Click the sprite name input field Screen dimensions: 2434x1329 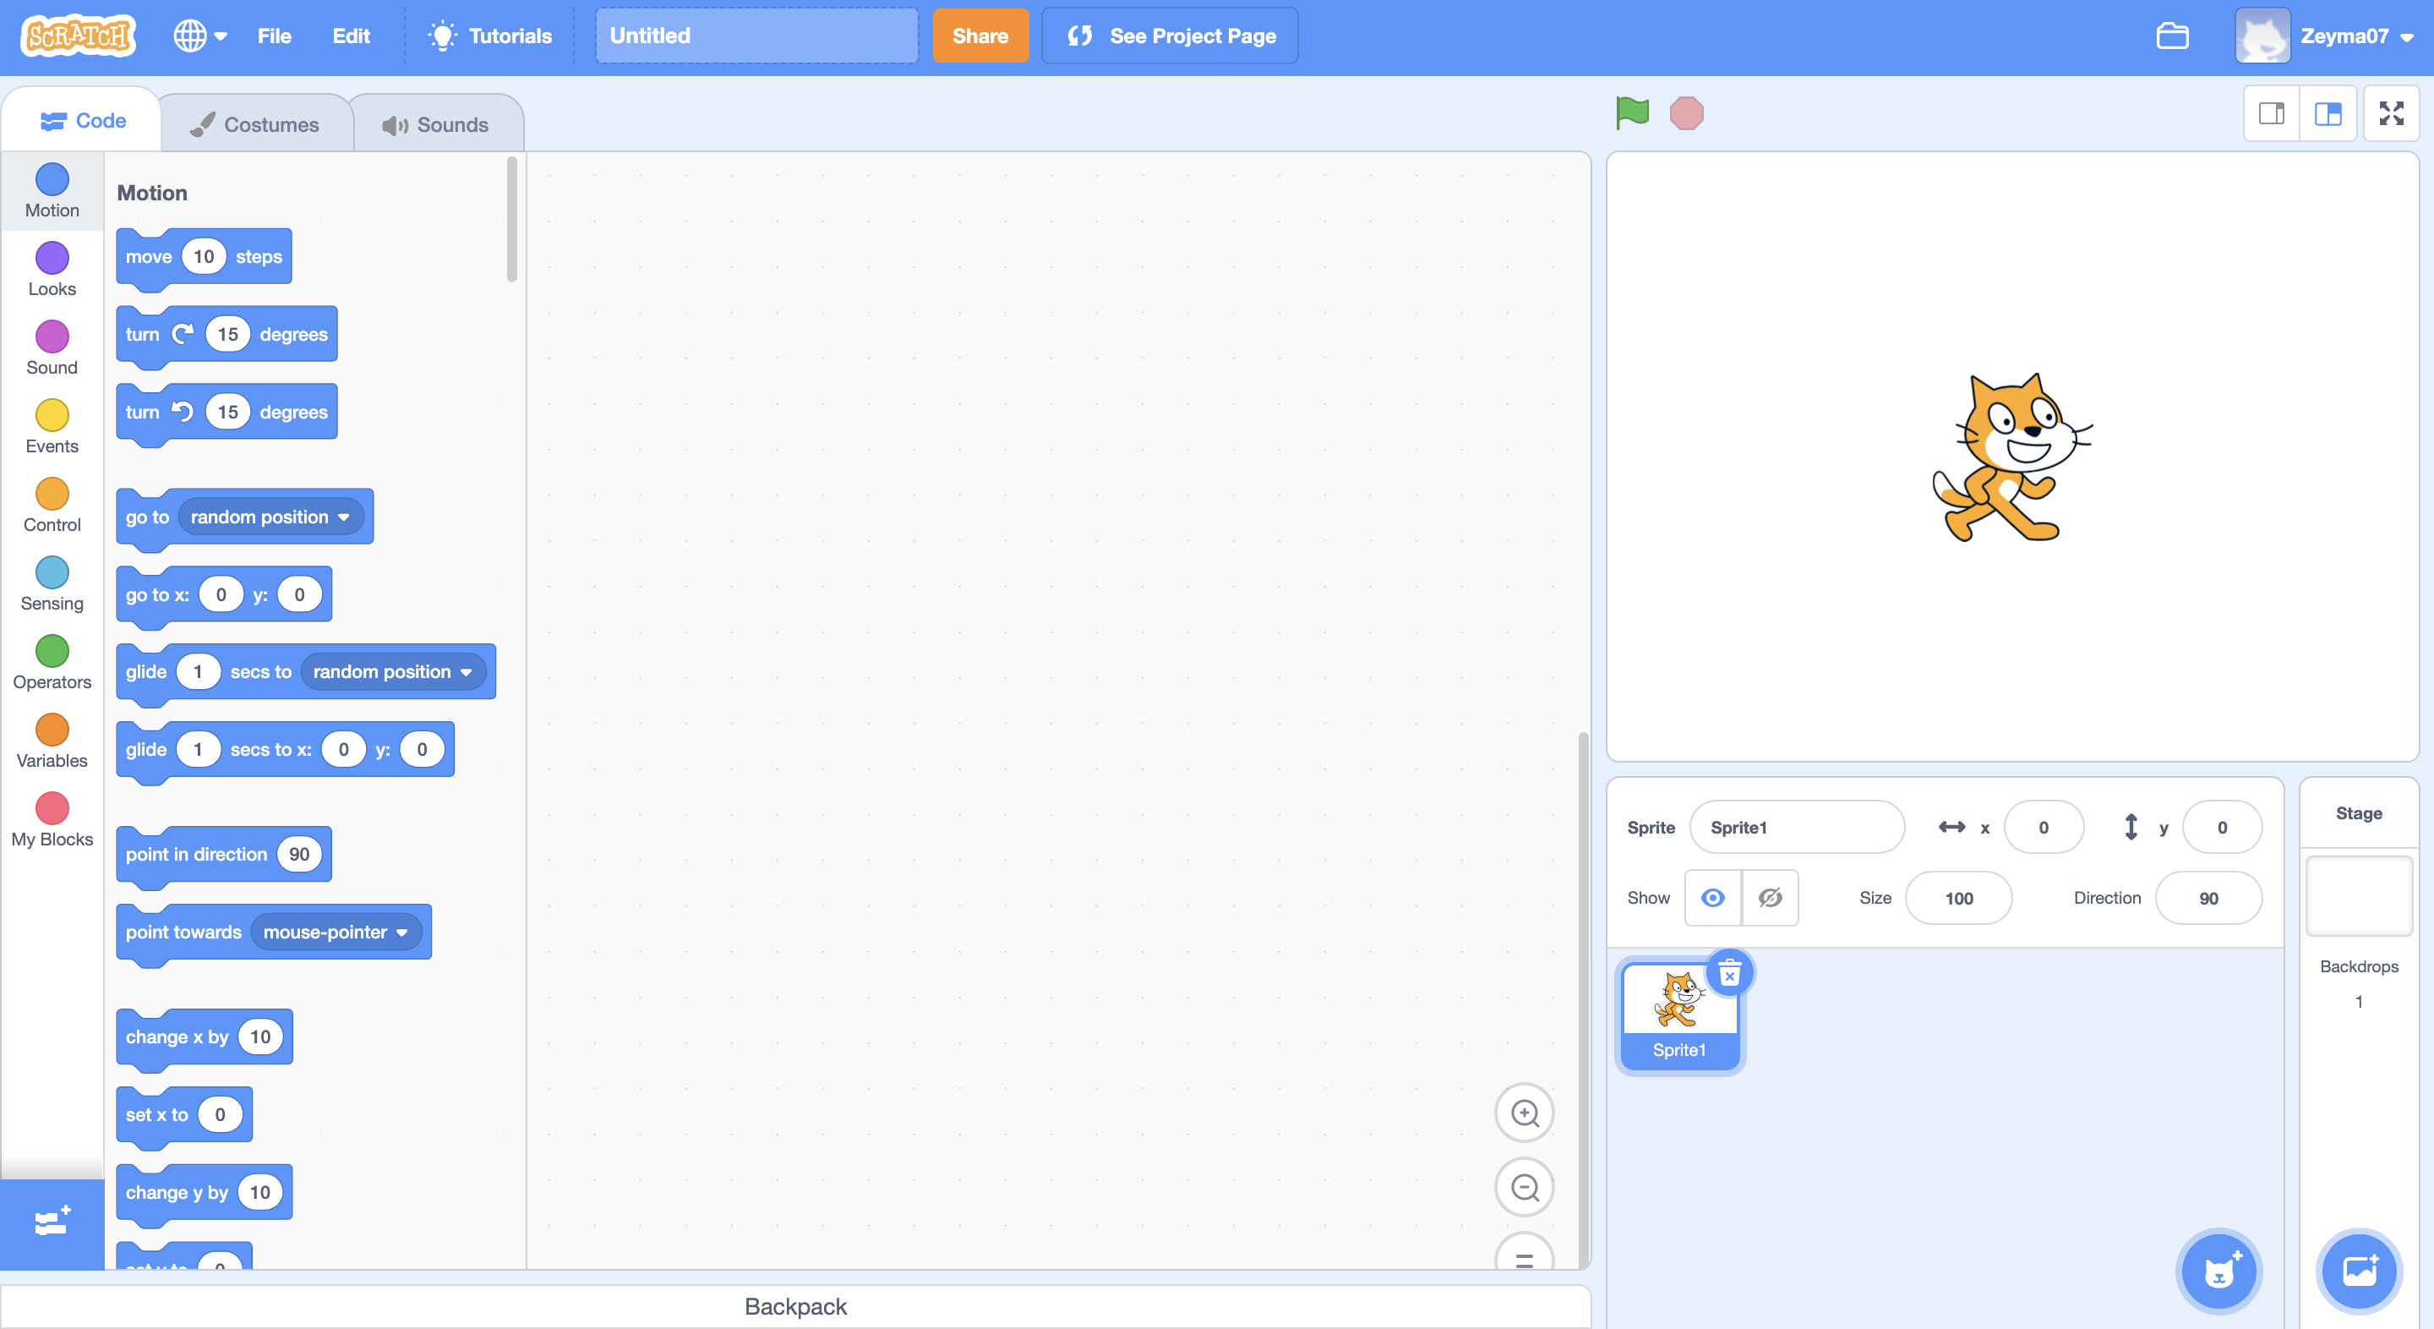(x=1794, y=827)
